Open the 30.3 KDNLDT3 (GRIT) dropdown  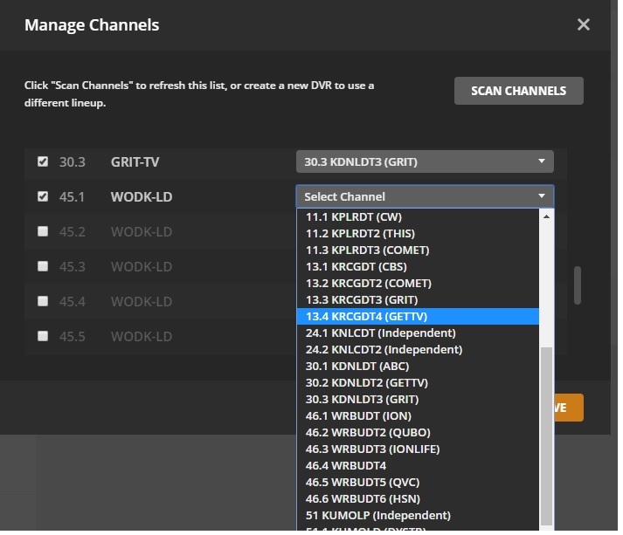pyautogui.click(x=425, y=161)
